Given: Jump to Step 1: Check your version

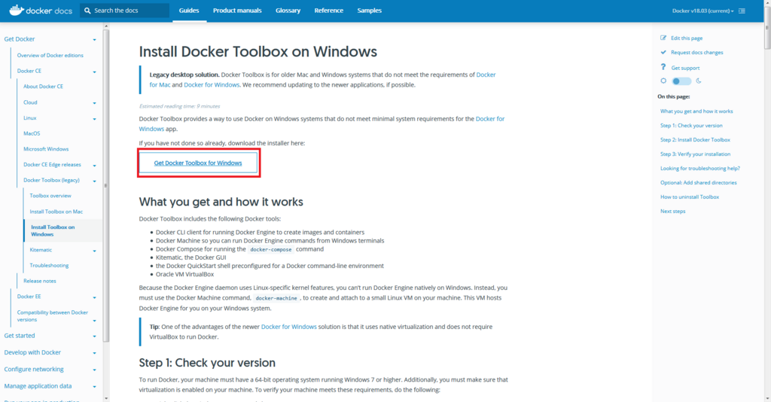Looking at the screenshot, I should [691, 125].
